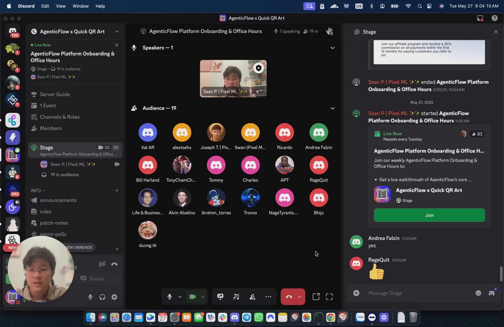
Task: Open disconnect options arrow on red button
Action: click(300, 297)
